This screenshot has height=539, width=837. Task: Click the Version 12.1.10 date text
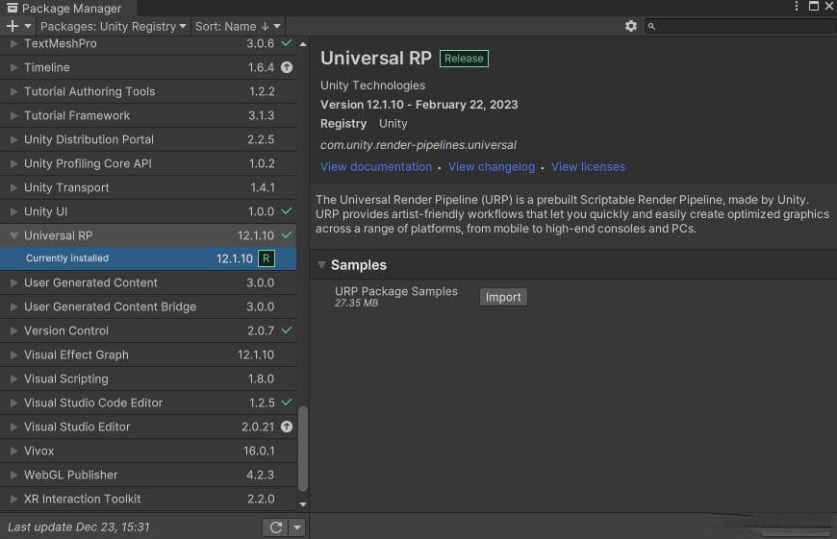tap(419, 105)
